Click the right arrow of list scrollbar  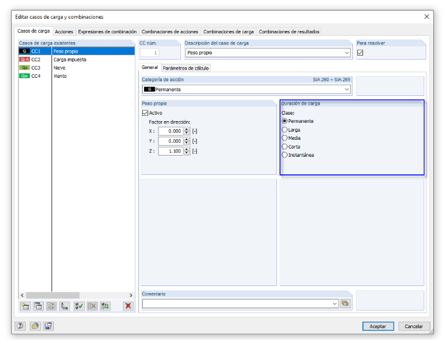click(x=131, y=295)
